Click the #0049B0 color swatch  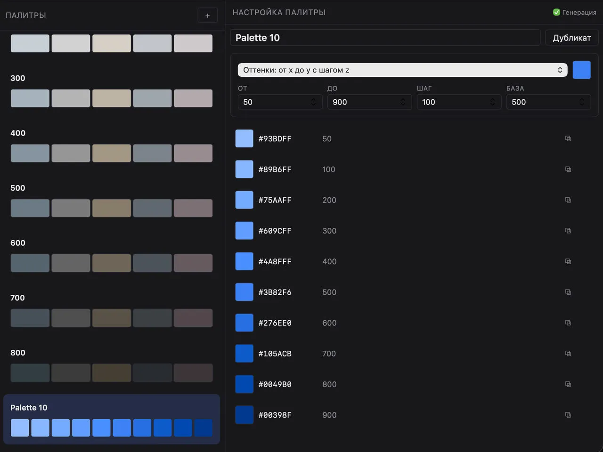(244, 384)
